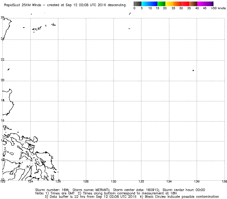Click the latitude '18' axis label
Image resolution: width=227 pixels, height=199 pixels.
pyautogui.click(x=2, y=100)
